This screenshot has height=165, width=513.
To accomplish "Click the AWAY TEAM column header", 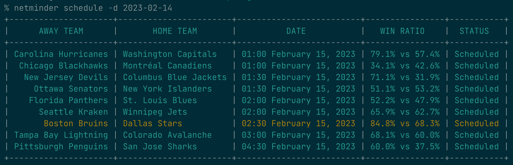I will coord(61,31).
